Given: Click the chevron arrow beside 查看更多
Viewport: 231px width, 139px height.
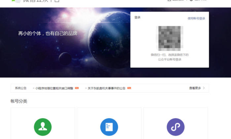Looking at the screenshot, I should (x=204, y=88).
